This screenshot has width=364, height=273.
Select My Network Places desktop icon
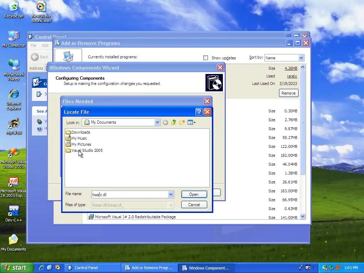[14, 70]
